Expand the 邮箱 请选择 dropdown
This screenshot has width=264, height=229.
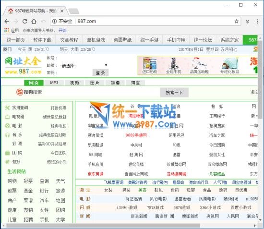click(x=83, y=65)
